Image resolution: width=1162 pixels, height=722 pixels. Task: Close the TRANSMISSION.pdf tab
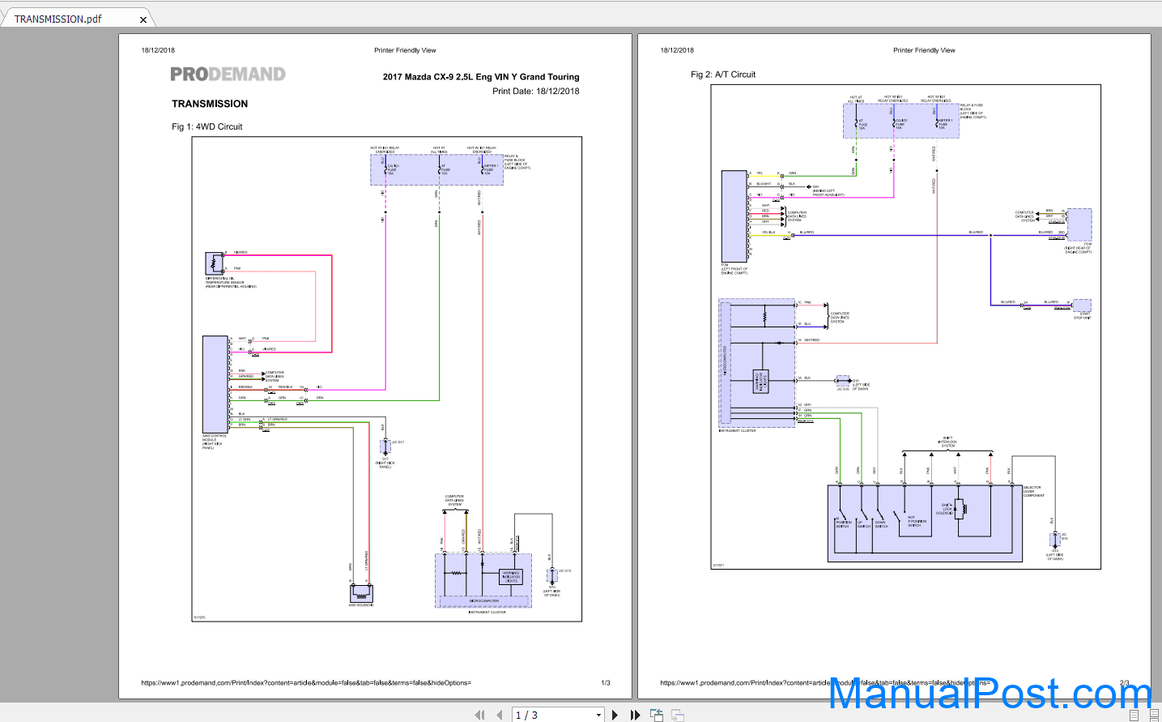pos(143,19)
